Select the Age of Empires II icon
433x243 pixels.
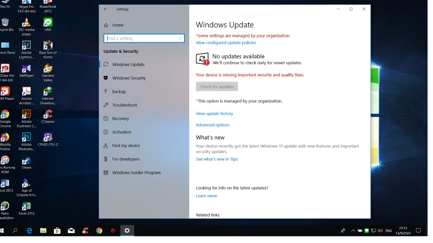[x=27, y=188]
